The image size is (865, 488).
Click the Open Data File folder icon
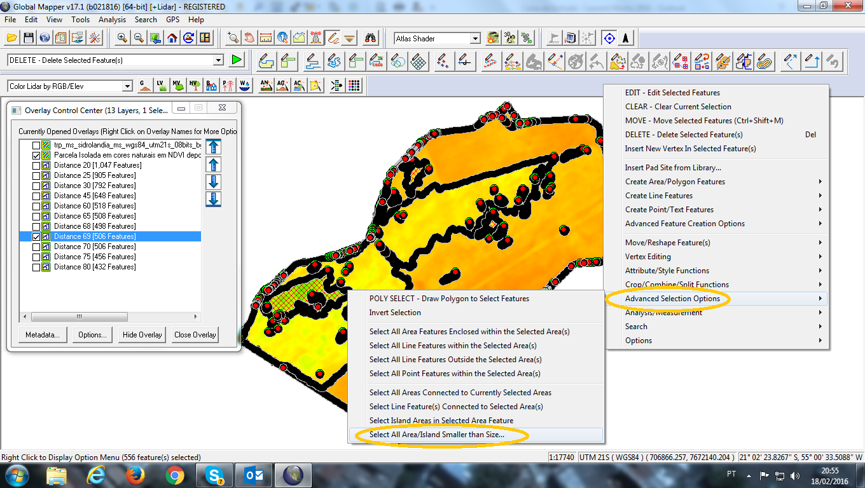[11, 38]
